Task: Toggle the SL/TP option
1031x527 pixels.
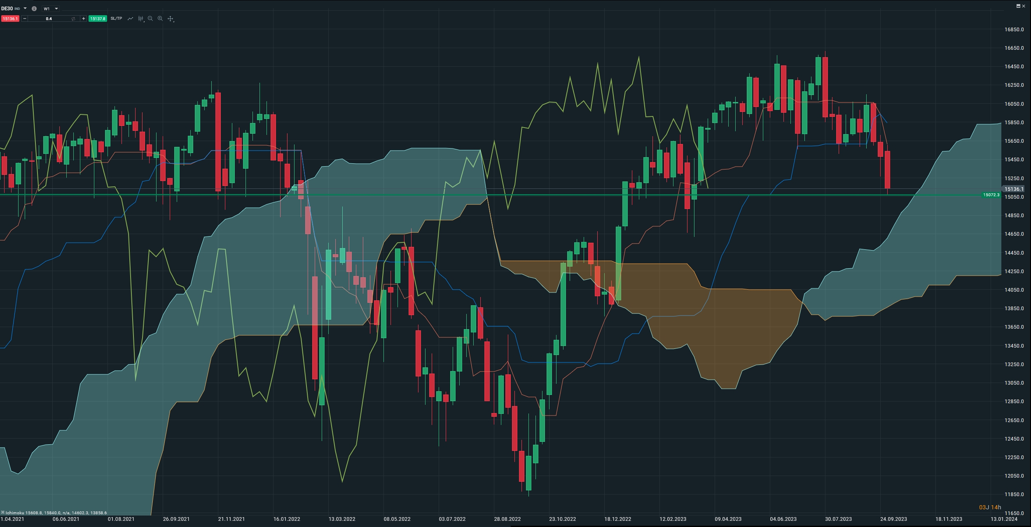Action: (116, 19)
